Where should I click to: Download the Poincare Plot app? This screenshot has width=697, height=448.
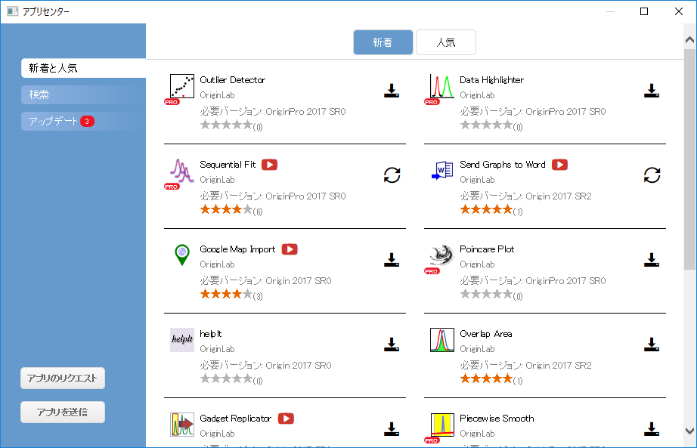coord(651,260)
